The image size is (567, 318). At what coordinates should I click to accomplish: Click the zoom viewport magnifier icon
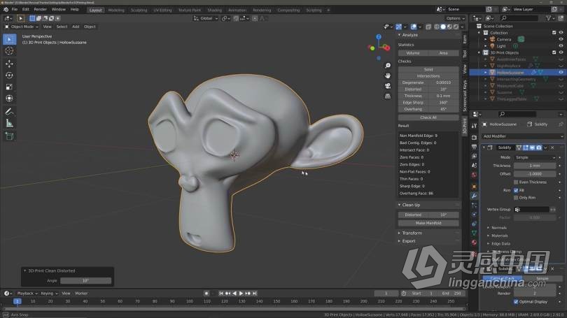point(388,66)
